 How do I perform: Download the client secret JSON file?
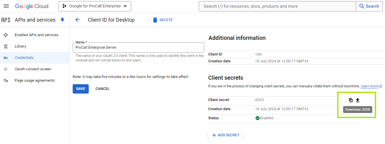coord(358,100)
